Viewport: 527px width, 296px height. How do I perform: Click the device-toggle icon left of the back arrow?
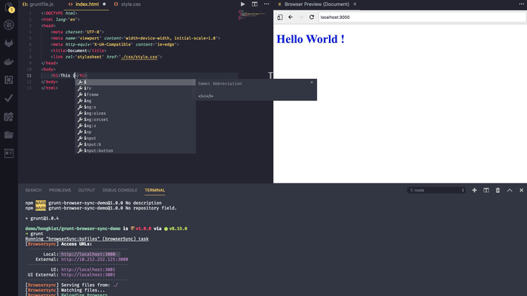[x=280, y=17]
